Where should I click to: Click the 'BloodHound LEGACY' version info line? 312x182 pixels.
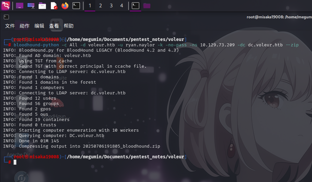click(x=91, y=50)
